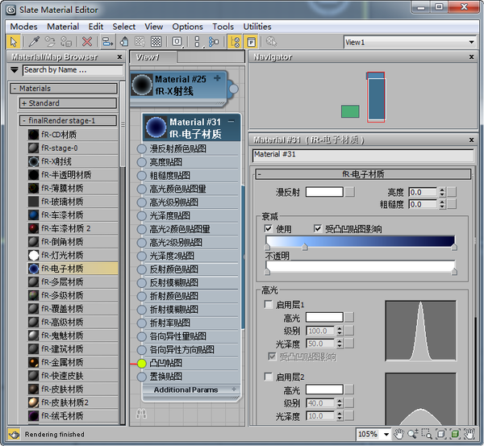This screenshot has height=446, width=484.
Task: Activate the Zoom magnifier tool
Action: [x=413, y=435]
